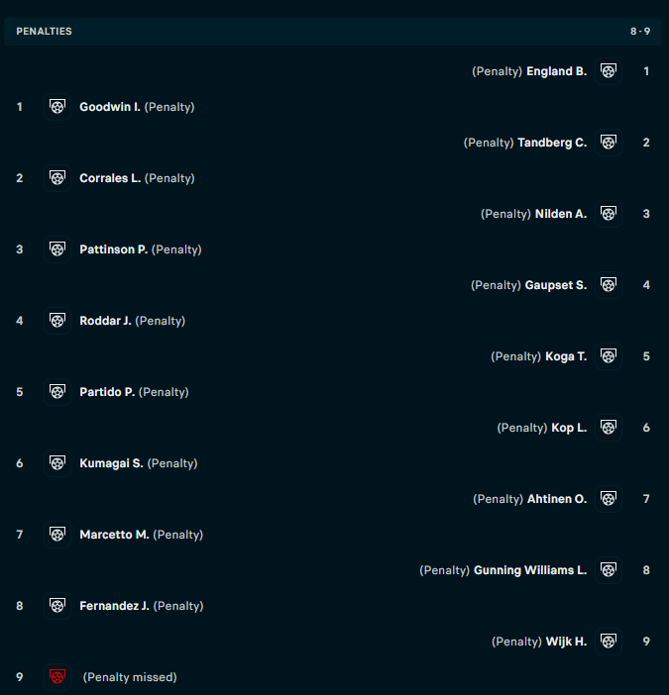669x695 pixels.
Task: Click the ball icon next to Kumagai S.
Action: 57,463
